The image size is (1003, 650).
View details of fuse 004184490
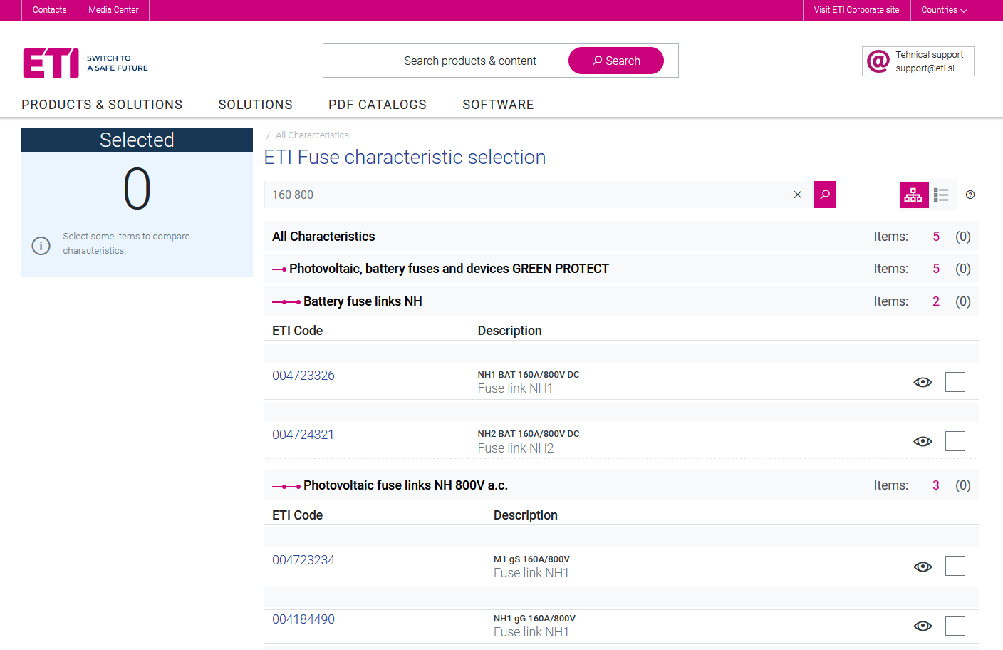point(923,626)
